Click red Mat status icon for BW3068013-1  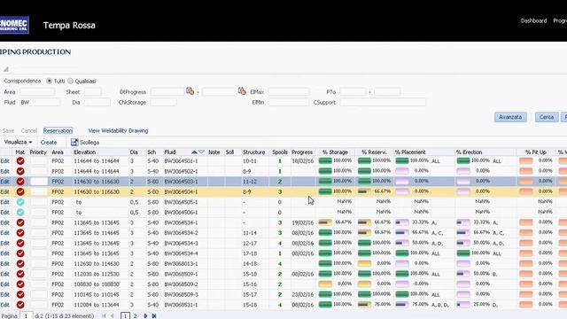pyautogui.click(x=20, y=264)
